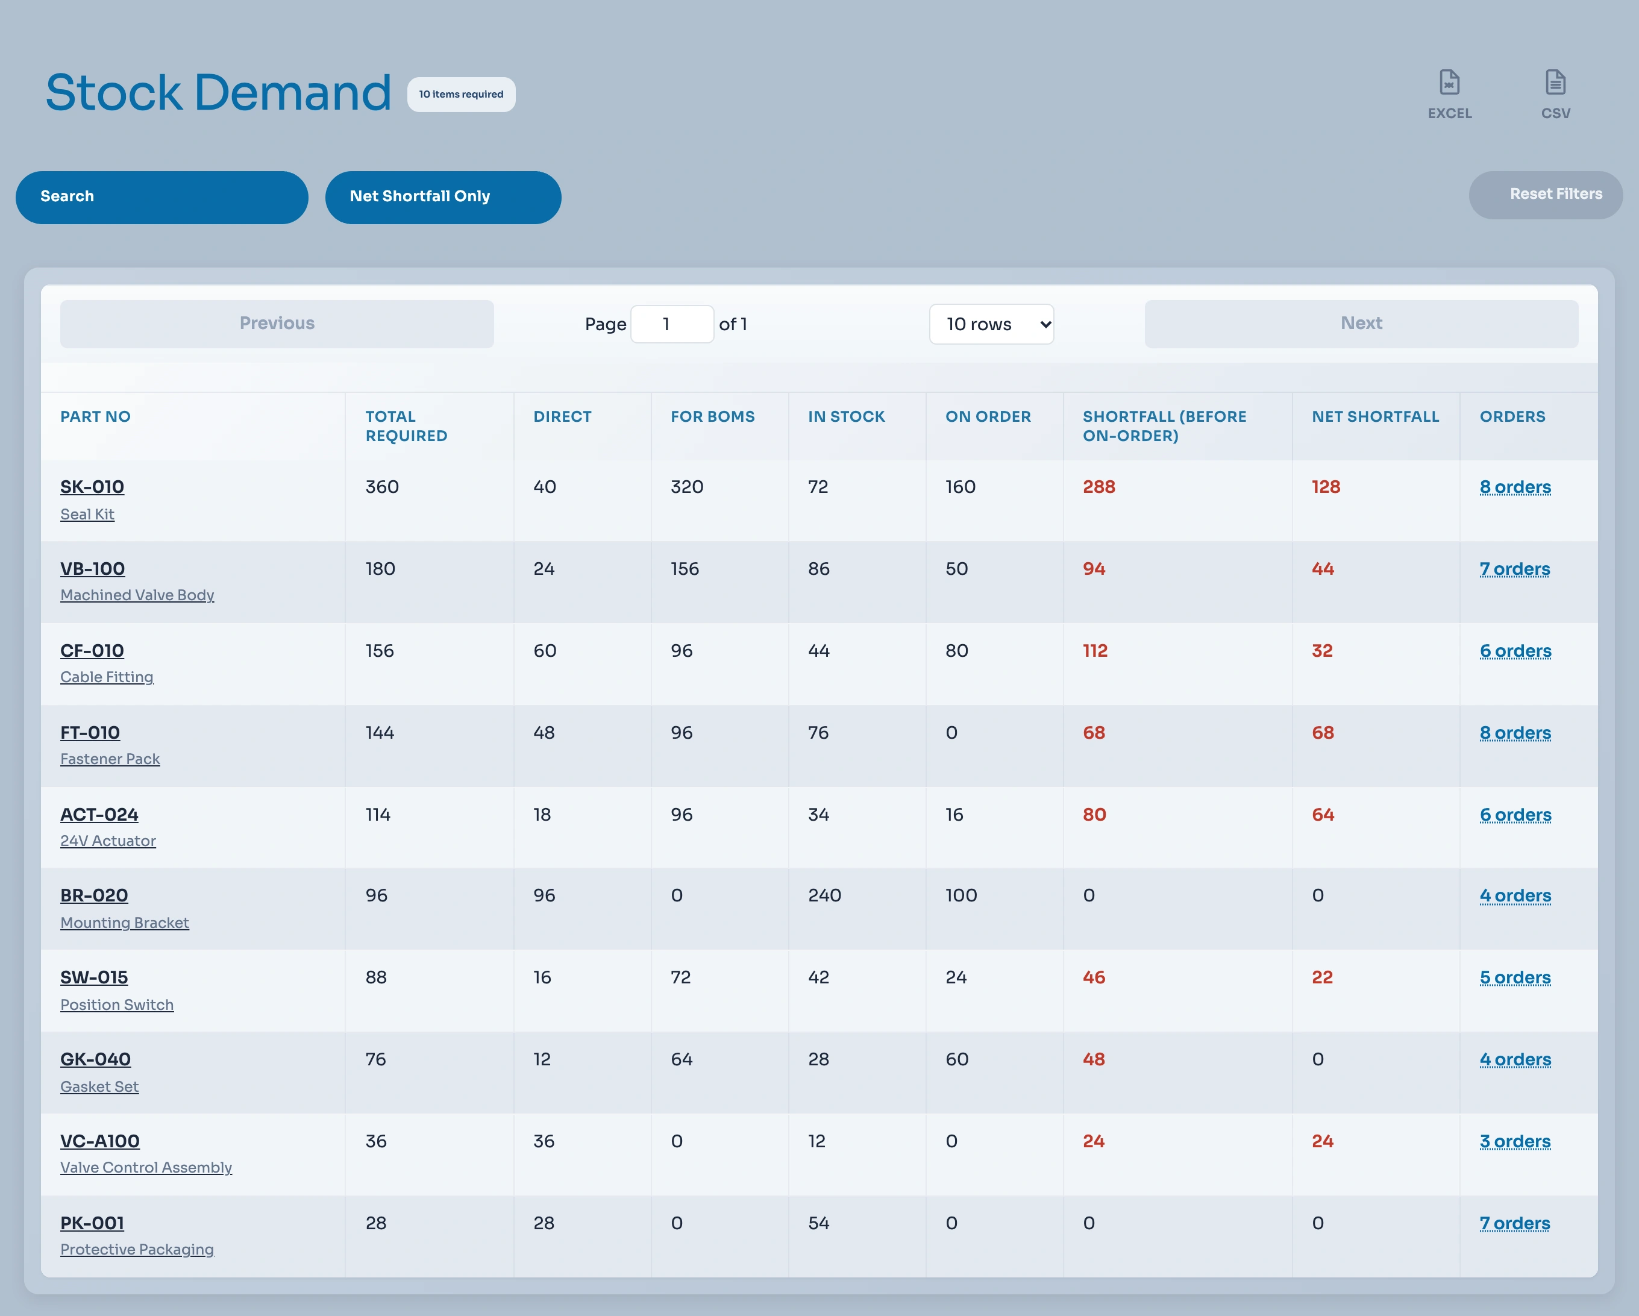The width and height of the screenshot is (1639, 1316).
Task: Open part VC-A100 link
Action: coord(101,1141)
